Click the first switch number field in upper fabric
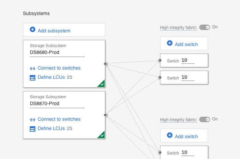This screenshot has width=240, height=159. (x=188, y=60)
